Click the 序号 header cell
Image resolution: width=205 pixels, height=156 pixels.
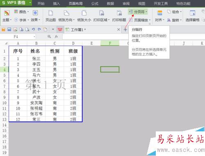[18, 51]
